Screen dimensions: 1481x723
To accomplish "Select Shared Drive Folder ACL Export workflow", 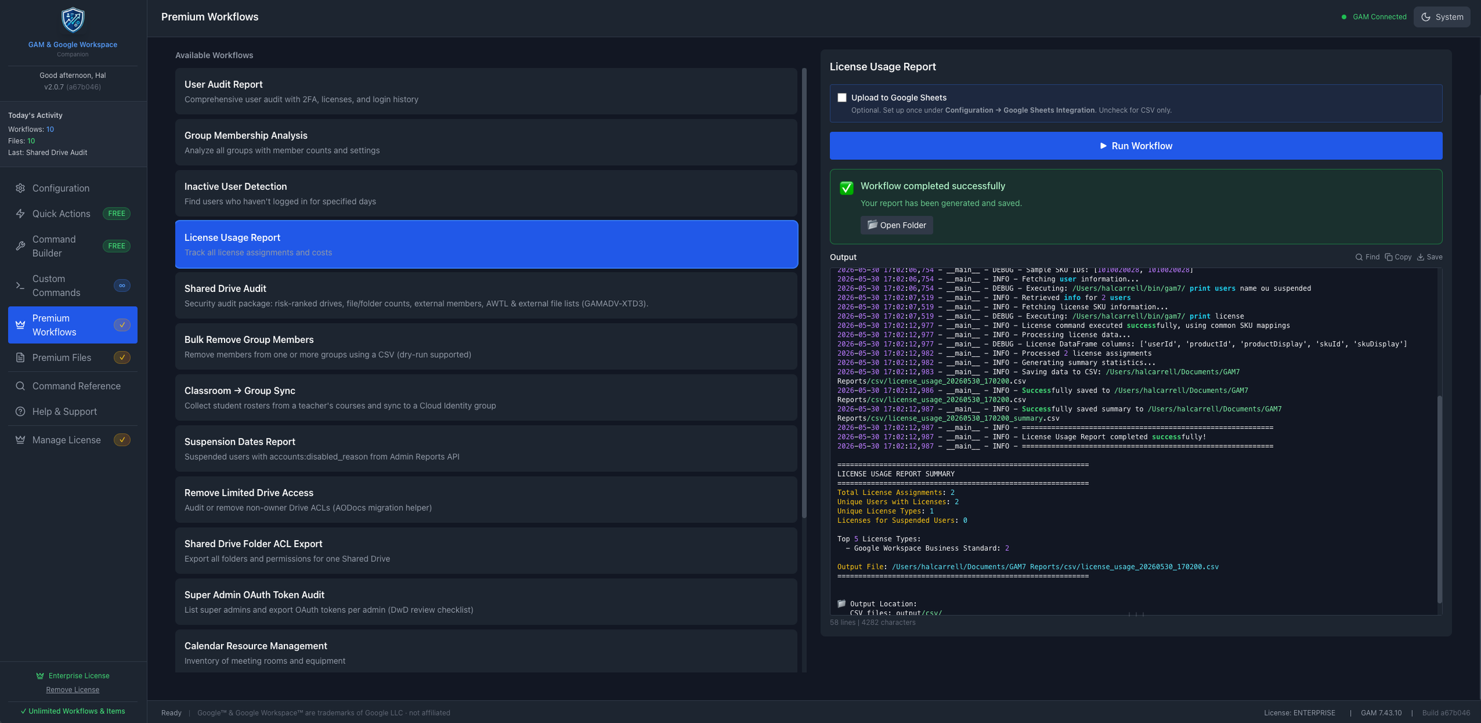I will tap(486, 551).
